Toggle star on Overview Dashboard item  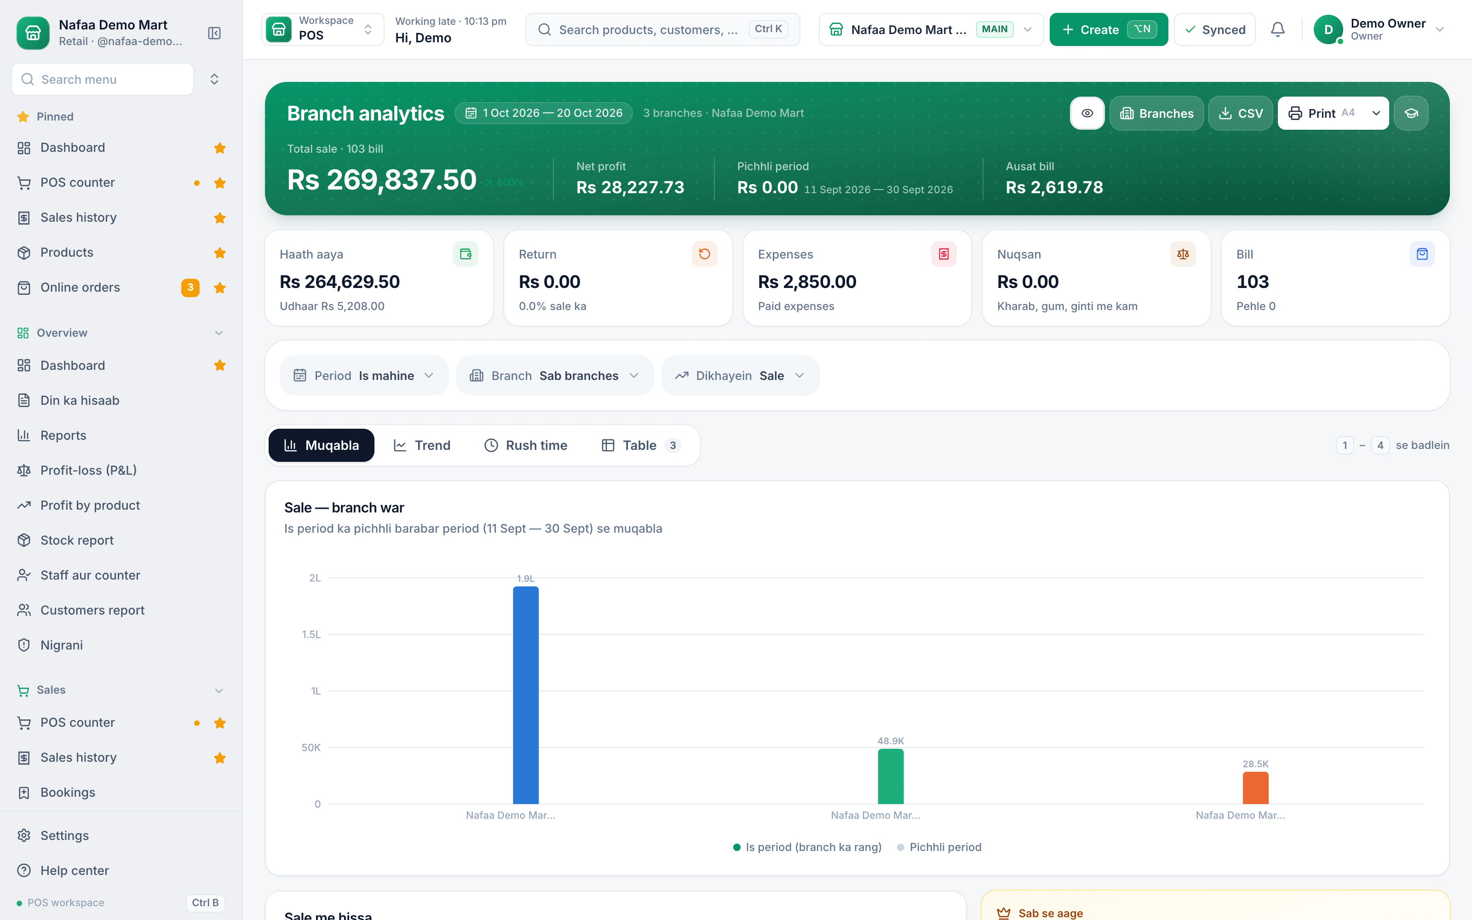click(219, 366)
